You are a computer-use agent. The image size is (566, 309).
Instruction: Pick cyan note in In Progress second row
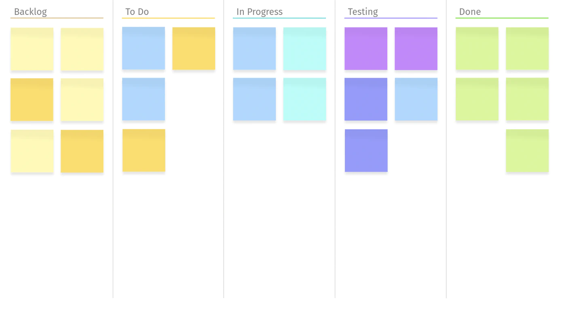point(305,99)
